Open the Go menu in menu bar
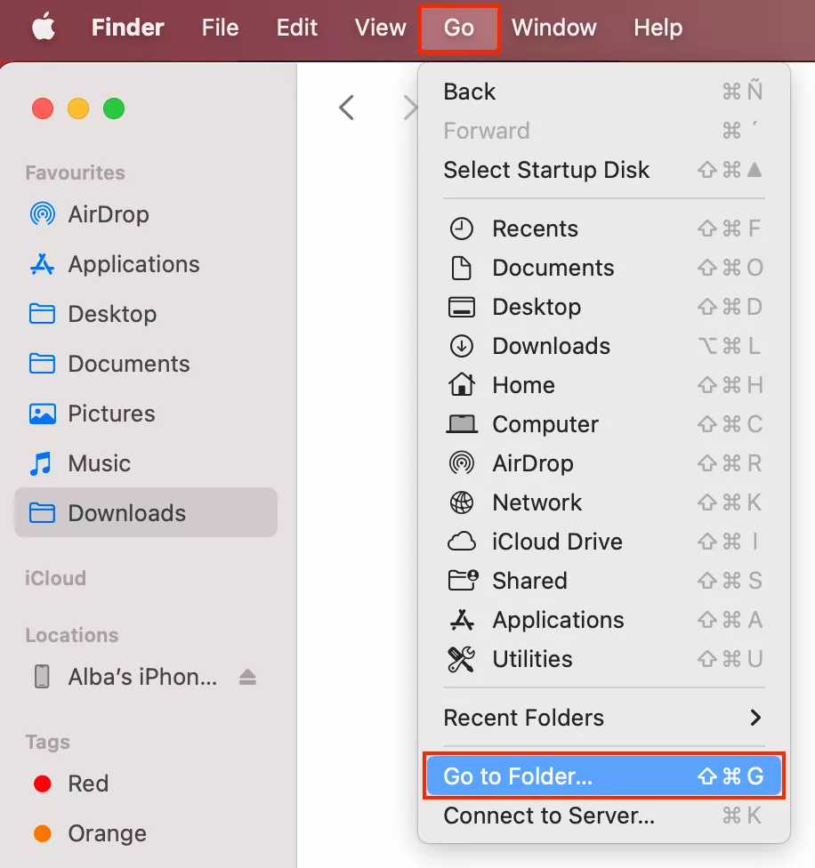The height and width of the screenshot is (868, 815). 459,28
